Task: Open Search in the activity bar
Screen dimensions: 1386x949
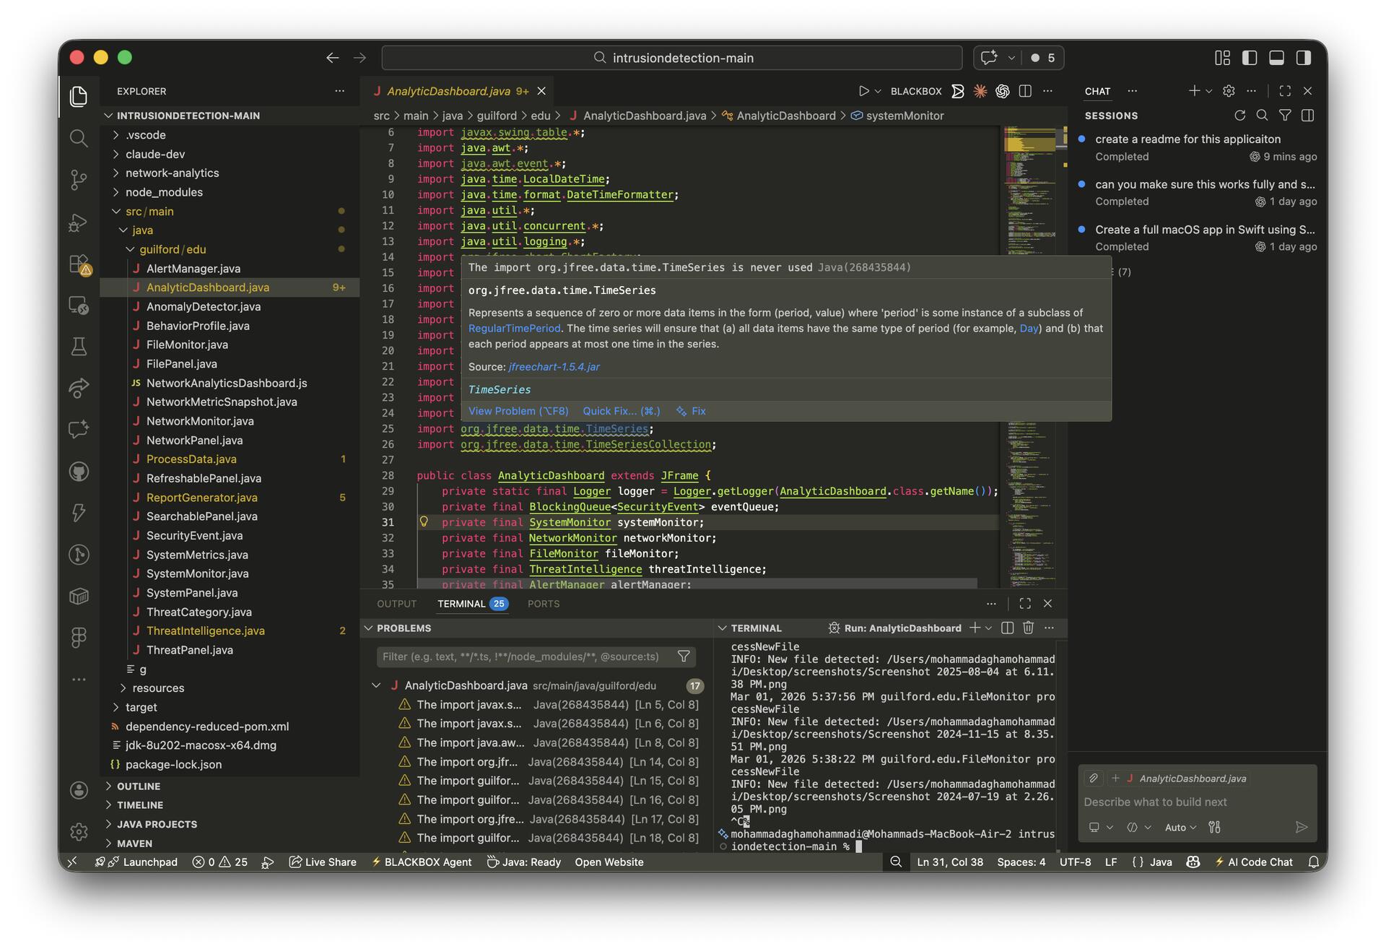Action: tap(79, 138)
